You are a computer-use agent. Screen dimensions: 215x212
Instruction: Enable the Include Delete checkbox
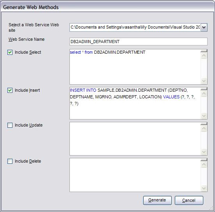10,161
